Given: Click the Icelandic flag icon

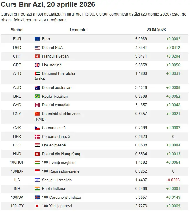Looking at the screenshot, I should 37,198.
